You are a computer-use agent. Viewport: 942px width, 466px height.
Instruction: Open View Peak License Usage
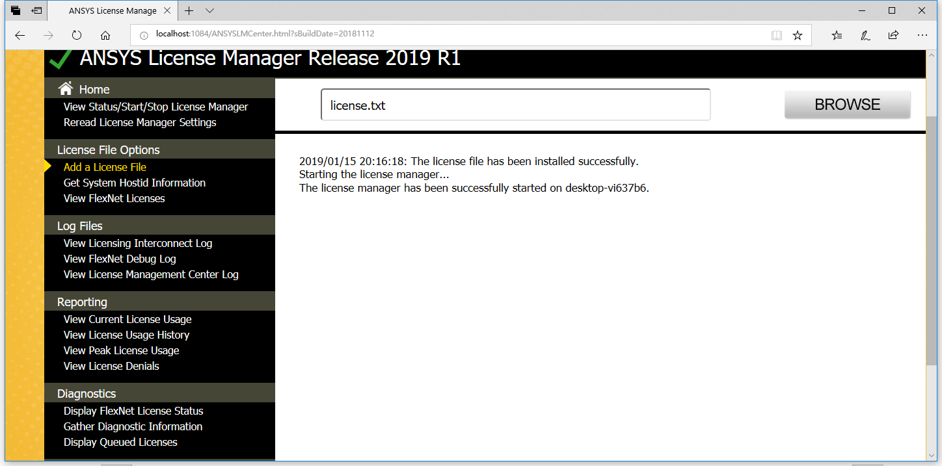[x=122, y=350]
